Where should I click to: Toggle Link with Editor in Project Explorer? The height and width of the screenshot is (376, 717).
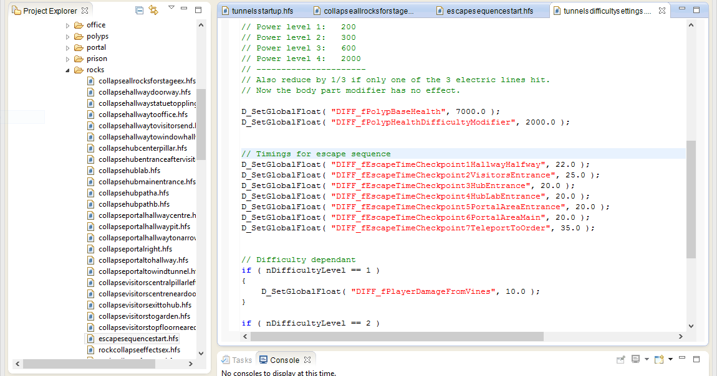153,11
